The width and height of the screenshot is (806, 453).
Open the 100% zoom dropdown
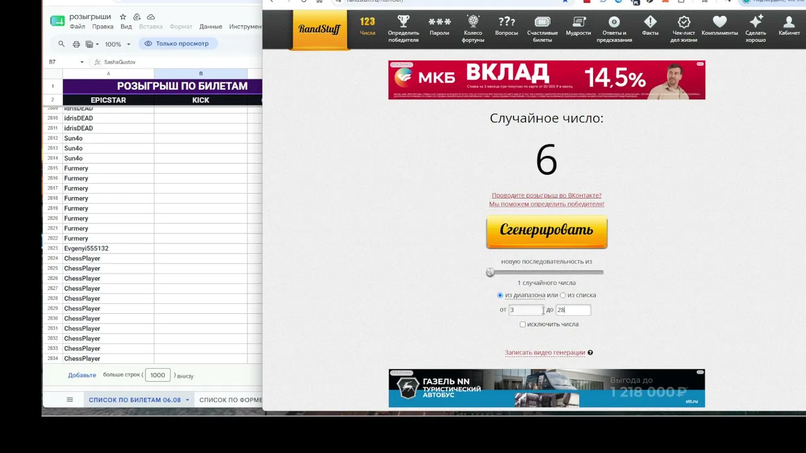pyautogui.click(x=118, y=44)
